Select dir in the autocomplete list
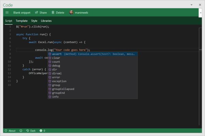 (93, 70)
